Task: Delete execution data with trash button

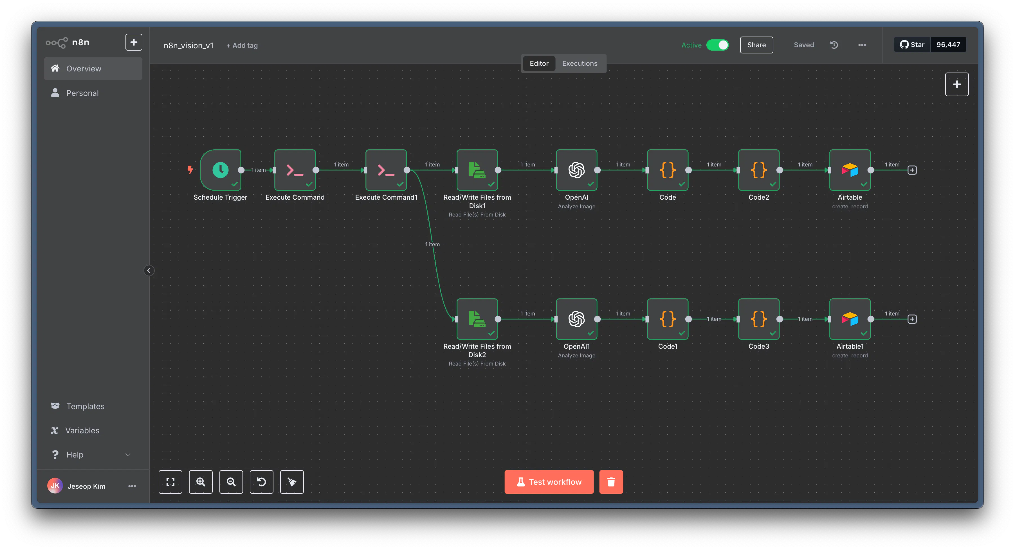Action: coord(611,481)
